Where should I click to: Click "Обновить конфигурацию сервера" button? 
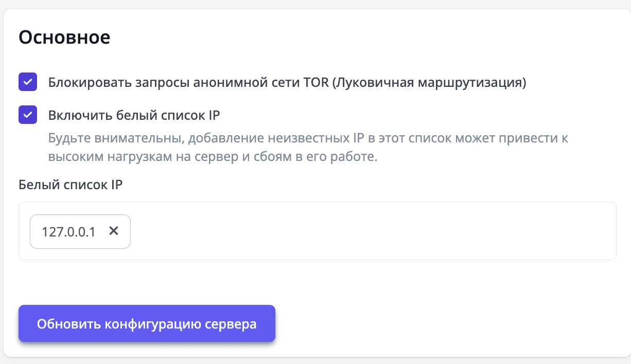pos(147,324)
